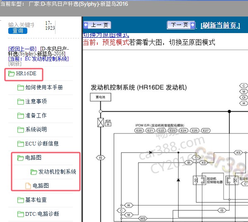Click the 刷新当前页 link
The height and width of the screenshot is (222, 248).
[220, 25]
